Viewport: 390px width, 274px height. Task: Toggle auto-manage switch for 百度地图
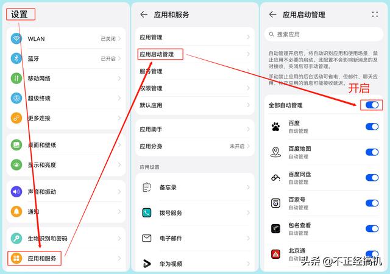pos(372,152)
